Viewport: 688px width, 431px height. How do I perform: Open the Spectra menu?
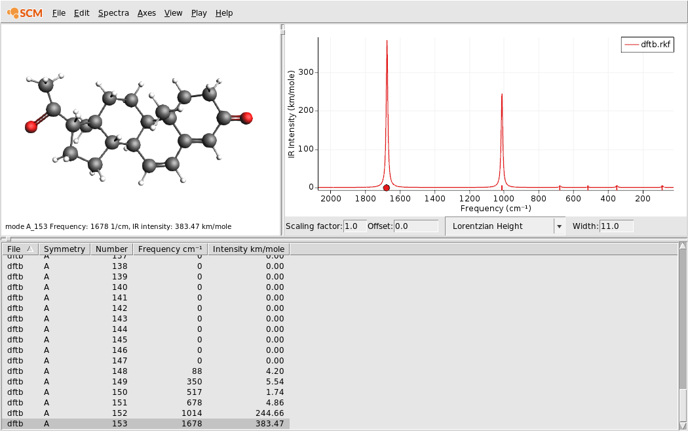[113, 12]
